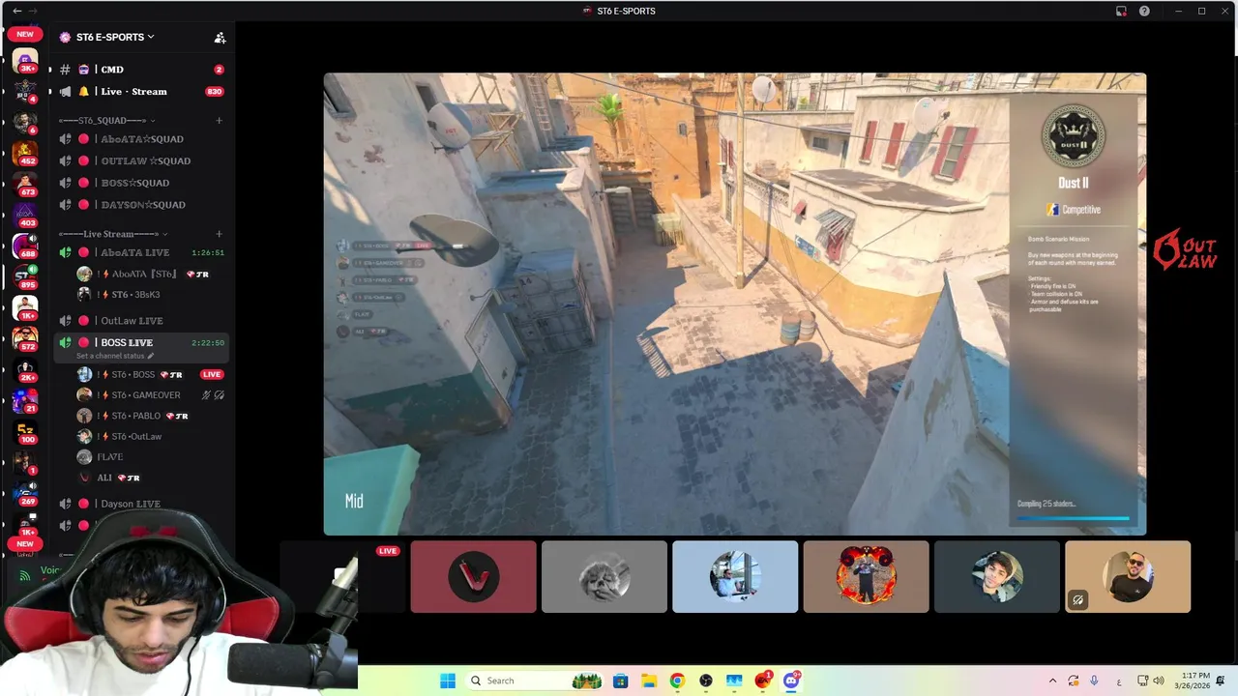Viewport: 1238px width, 696px height.
Task: Join the BOSS☆SQUAD voice channel
Action: coord(142,183)
